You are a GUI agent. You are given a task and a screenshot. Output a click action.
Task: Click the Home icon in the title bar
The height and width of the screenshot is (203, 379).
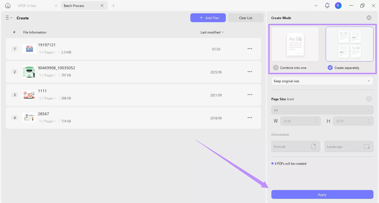[7, 5]
